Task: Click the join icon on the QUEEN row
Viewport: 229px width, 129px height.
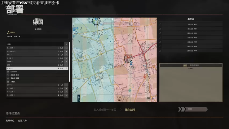Action: click(x=66, y=92)
